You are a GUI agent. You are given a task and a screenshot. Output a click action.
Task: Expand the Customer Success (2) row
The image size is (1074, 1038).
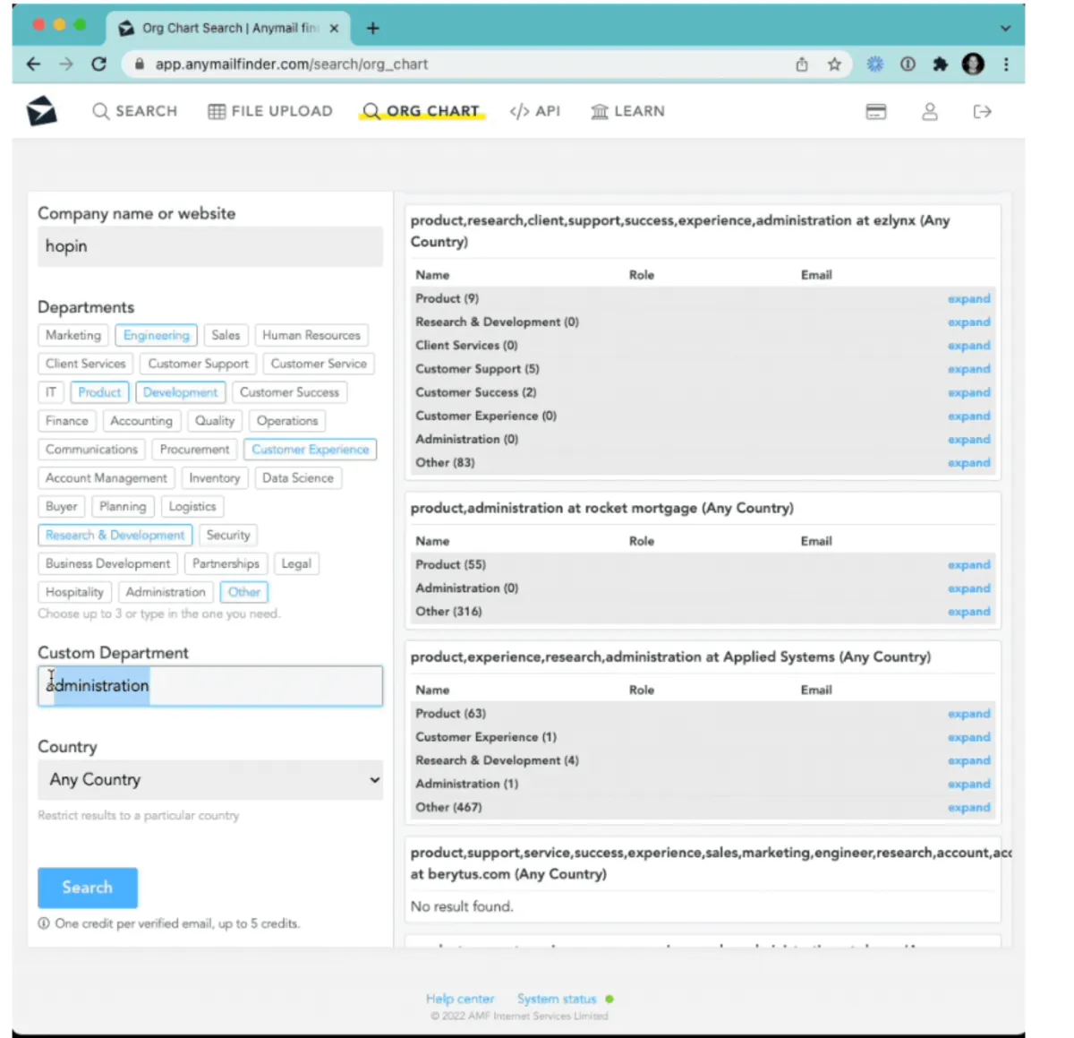(969, 392)
